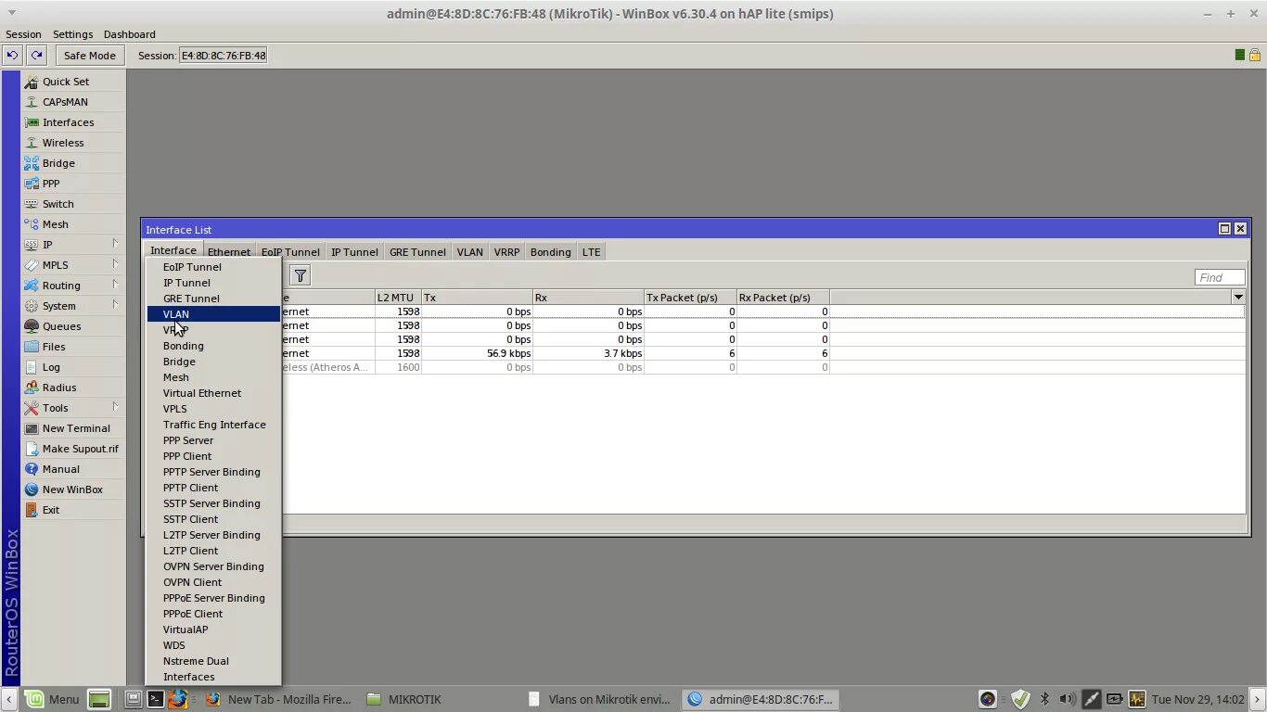Switch to the EoIP Tunnel tab
1267x712 pixels.
[x=290, y=252]
